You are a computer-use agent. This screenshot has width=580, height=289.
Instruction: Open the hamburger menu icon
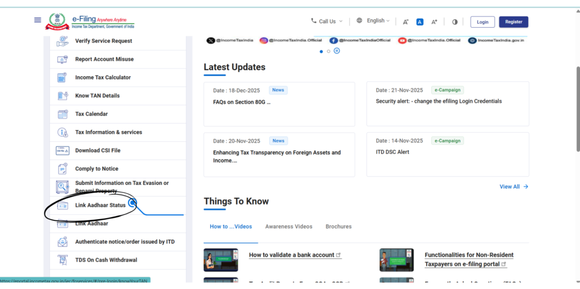(38, 20)
